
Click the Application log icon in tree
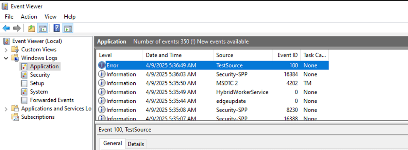24,66
